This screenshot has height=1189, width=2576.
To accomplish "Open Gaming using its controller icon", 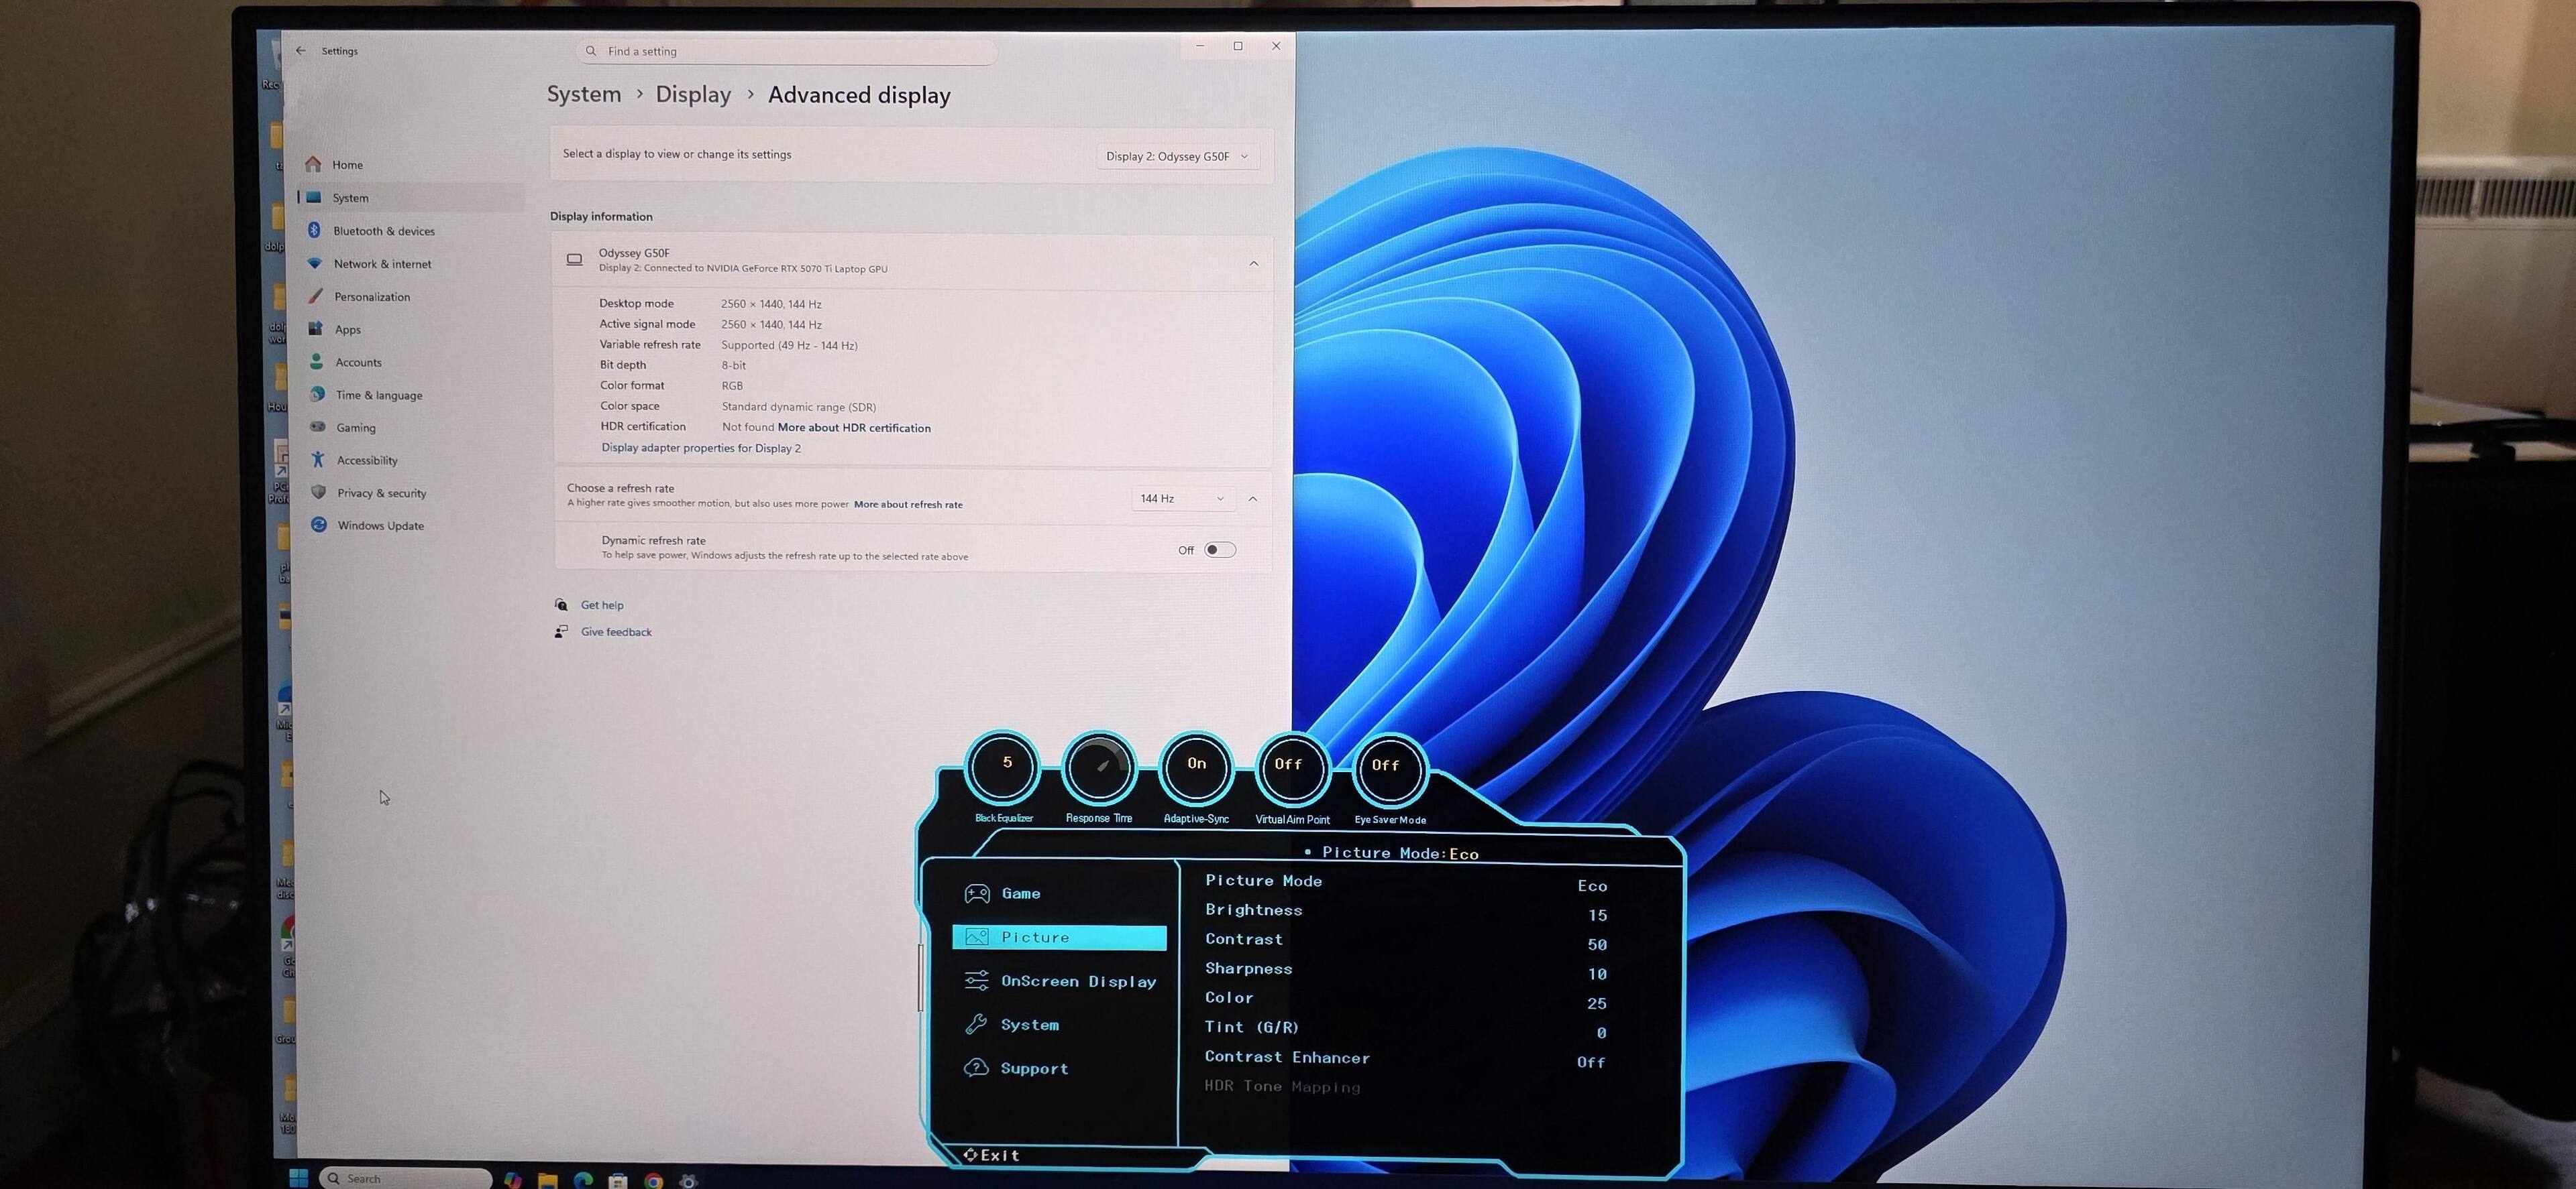I will point(318,427).
